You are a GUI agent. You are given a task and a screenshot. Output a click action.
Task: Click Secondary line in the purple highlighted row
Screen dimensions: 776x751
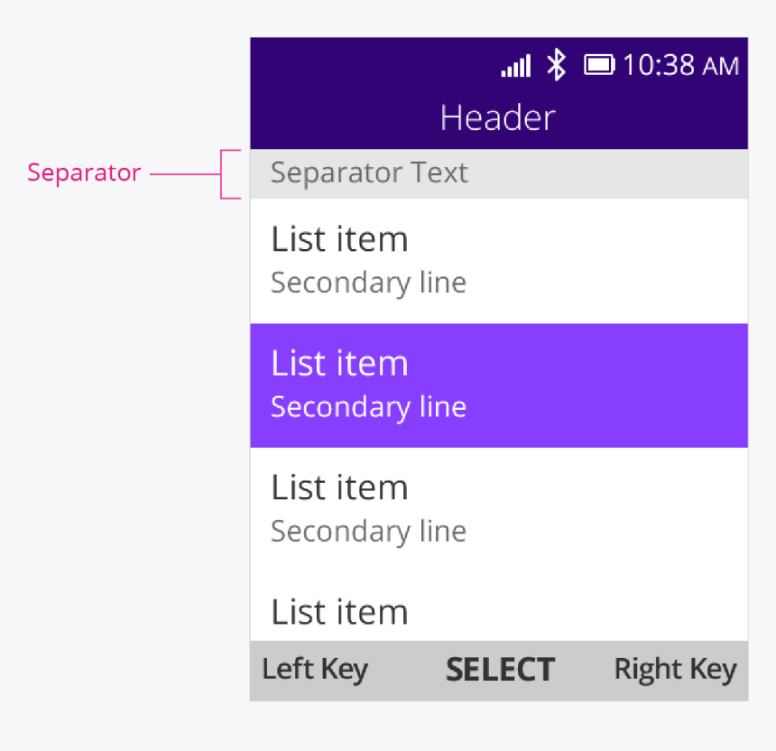[x=368, y=407]
